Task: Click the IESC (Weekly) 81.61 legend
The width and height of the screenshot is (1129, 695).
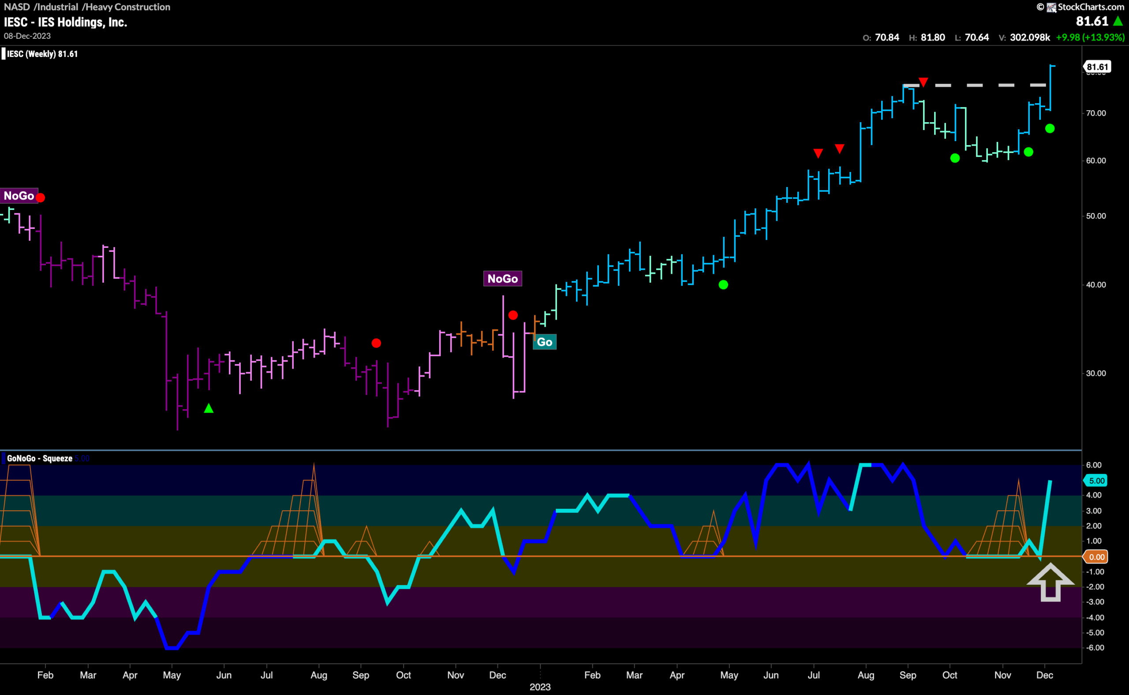Action: coord(42,54)
